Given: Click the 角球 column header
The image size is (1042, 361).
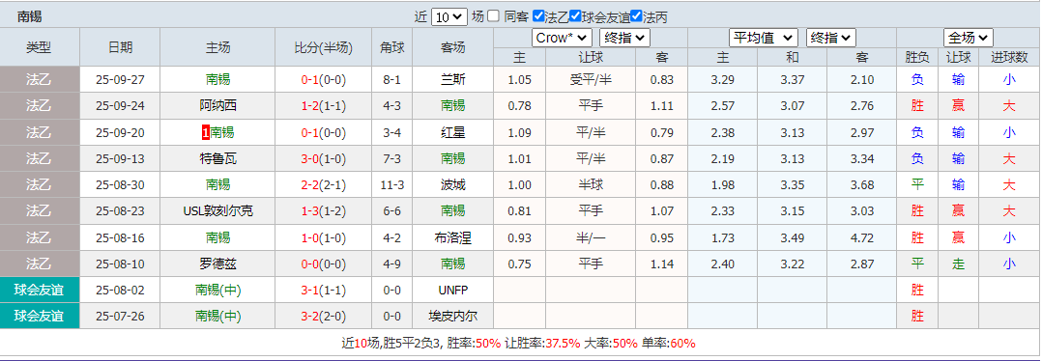Looking at the screenshot, I should click(392, 47).
